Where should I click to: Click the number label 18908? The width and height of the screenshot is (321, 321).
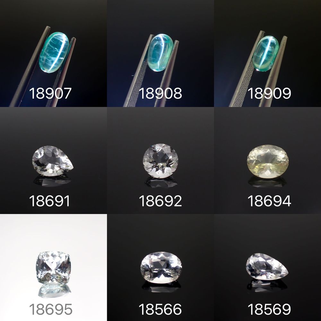[x=160, y=93]
